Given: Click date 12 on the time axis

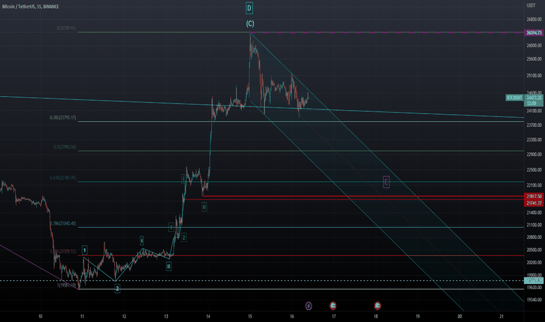Looking at the screenshot, I should [x=124, y=316].
